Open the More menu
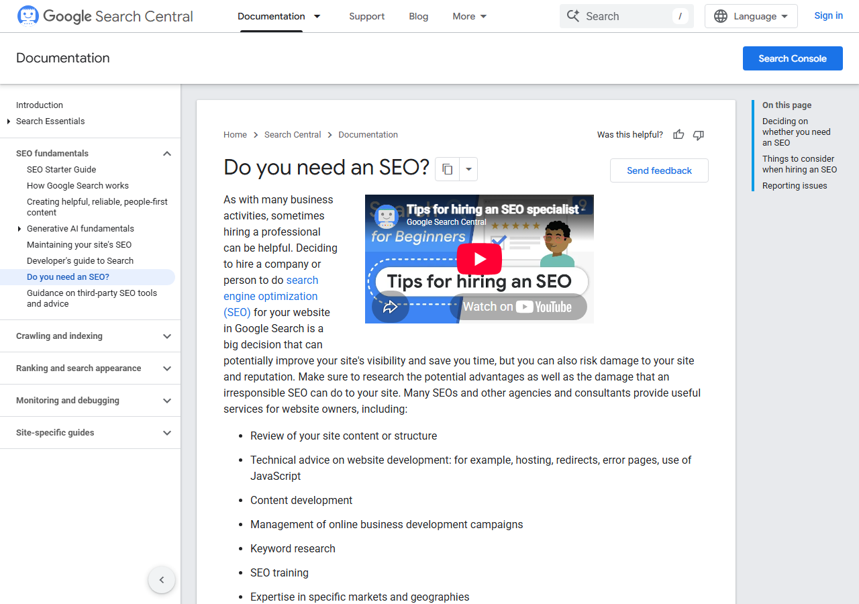 click(470, 16)
